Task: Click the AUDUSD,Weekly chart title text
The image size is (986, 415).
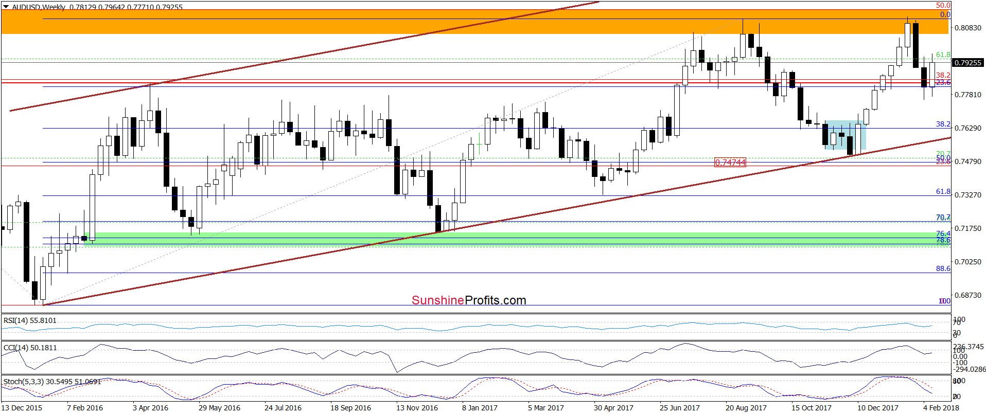Action: [39, 7]
